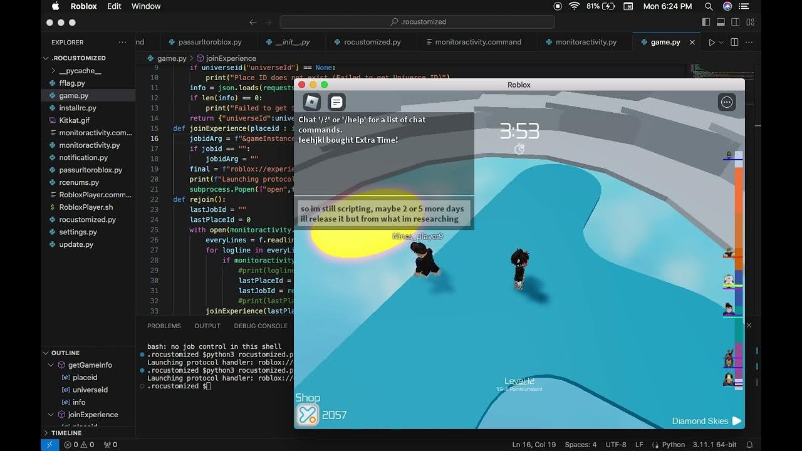The width and height of the screenshot is (802, 451).
Task: Click the .rocustomized command center search
Action: coord(417,22)
